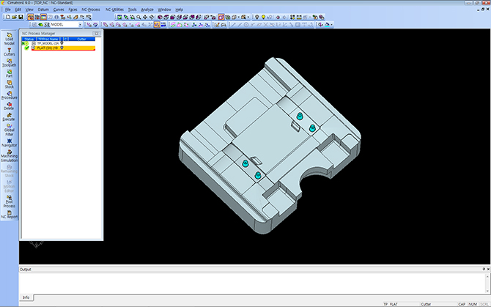
Task: Click the green status checkmark of FLAT procedure
Action: [x=26, y=48]
